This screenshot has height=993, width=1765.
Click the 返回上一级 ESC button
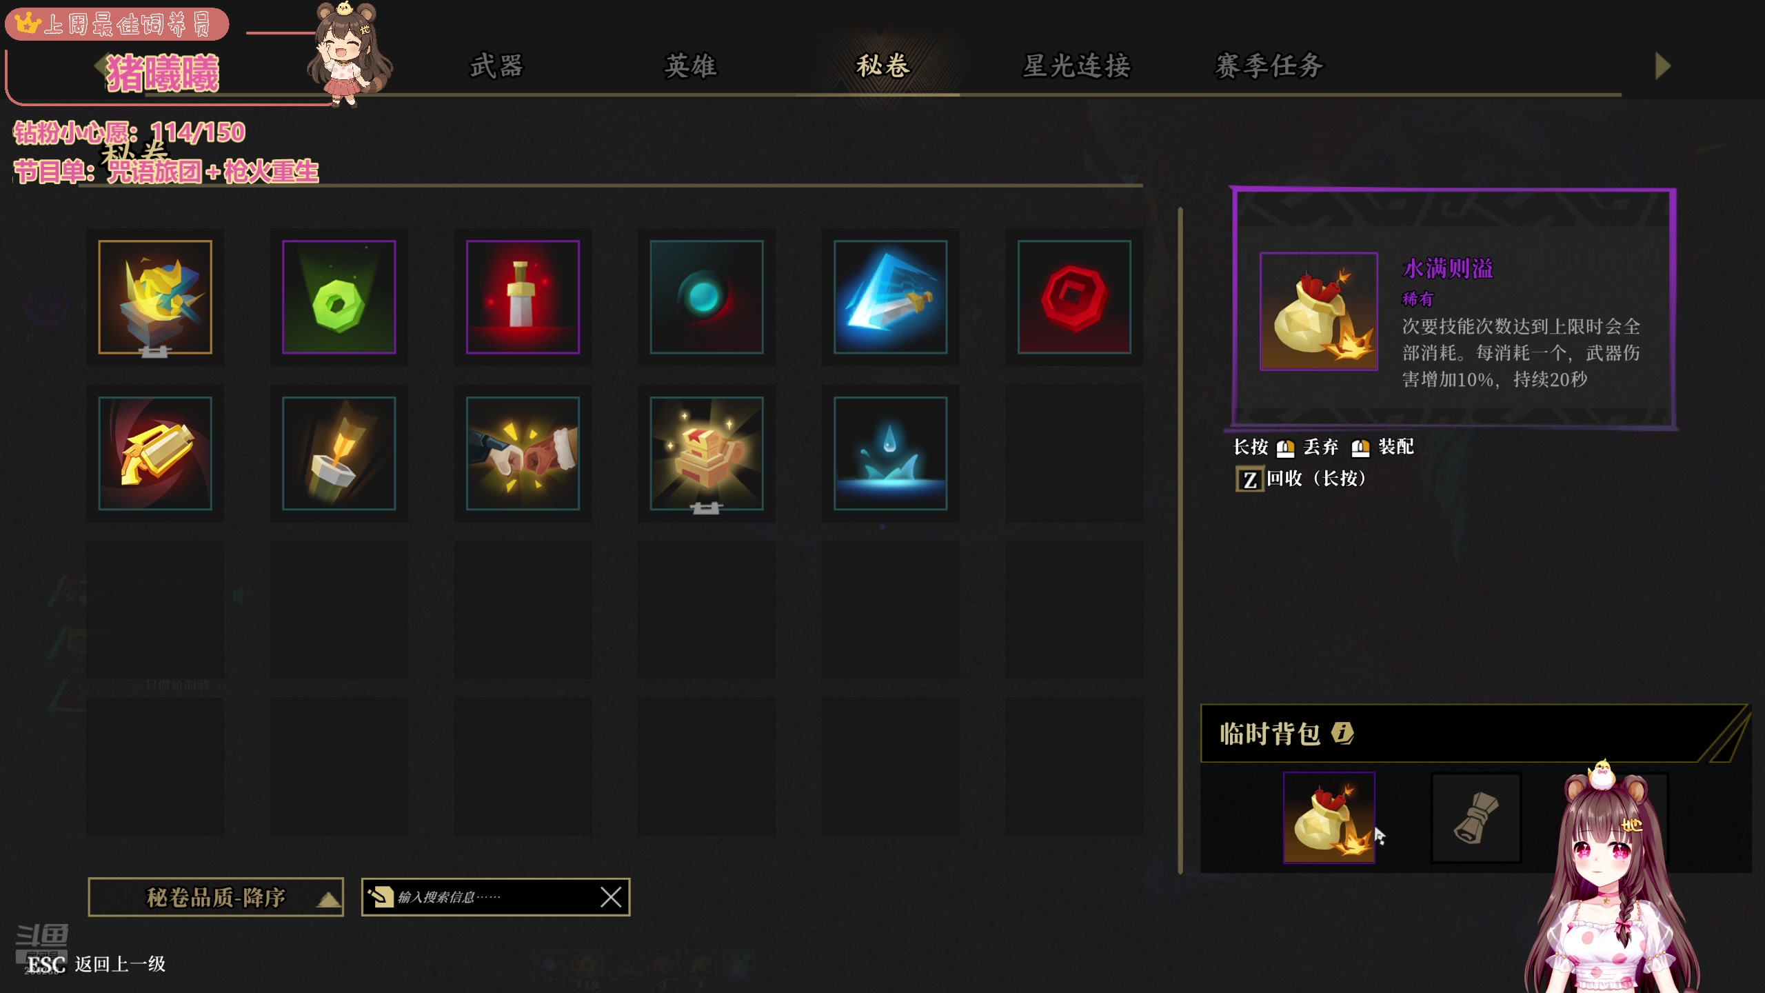click(97, 964)
